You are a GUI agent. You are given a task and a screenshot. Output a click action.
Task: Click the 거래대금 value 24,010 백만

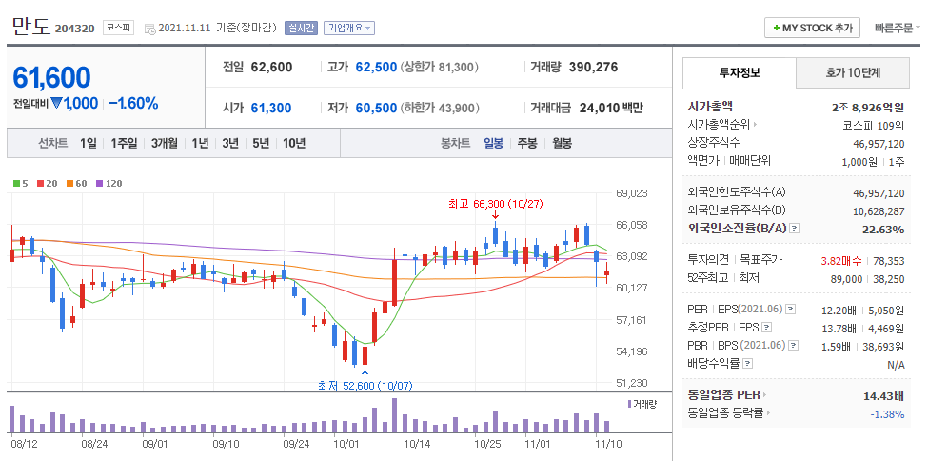coord(611,109)
